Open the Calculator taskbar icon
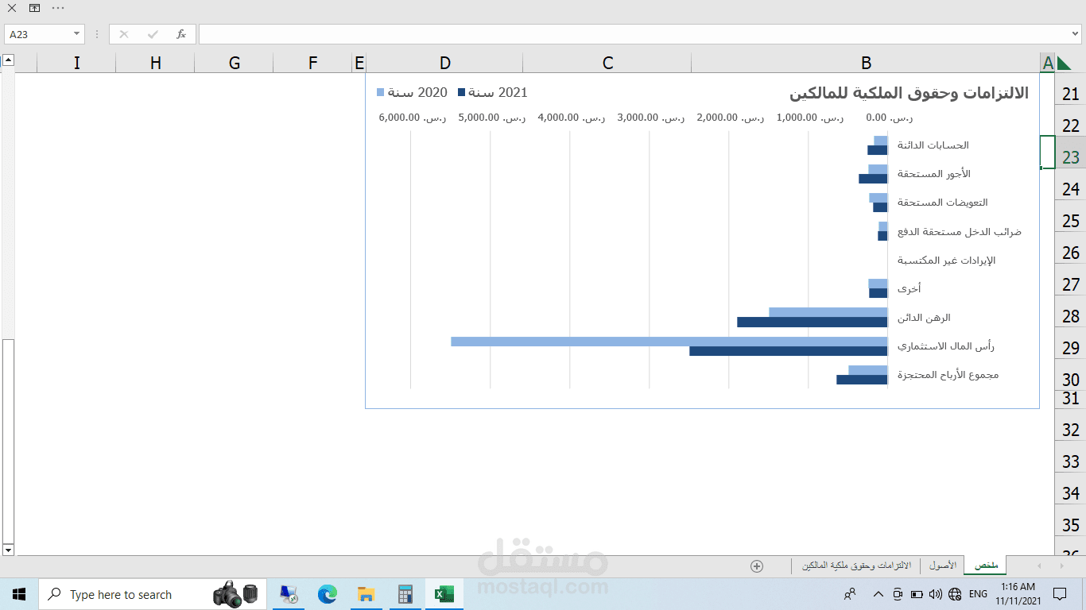Image resolution: width=1086 pixels, height=610 pixels. [x=405, y=594]
